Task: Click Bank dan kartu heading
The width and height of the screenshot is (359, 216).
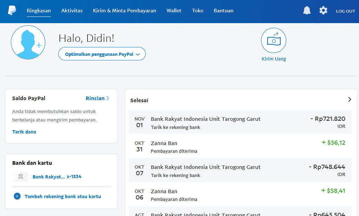Action: 32,163
